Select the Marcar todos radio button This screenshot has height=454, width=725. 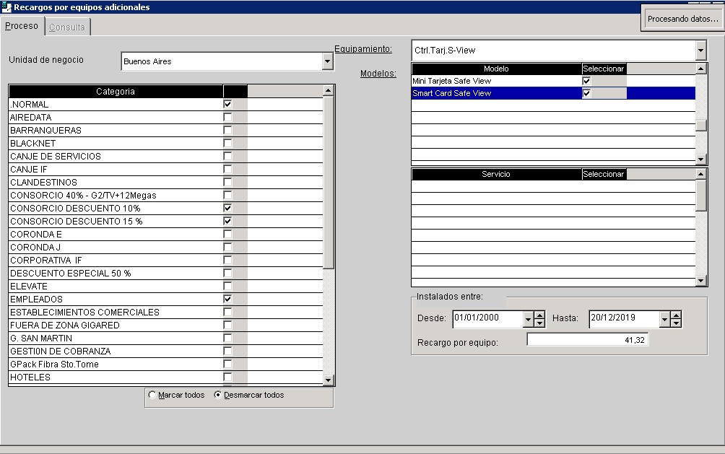pyautogui.click(x=152, y=396)
